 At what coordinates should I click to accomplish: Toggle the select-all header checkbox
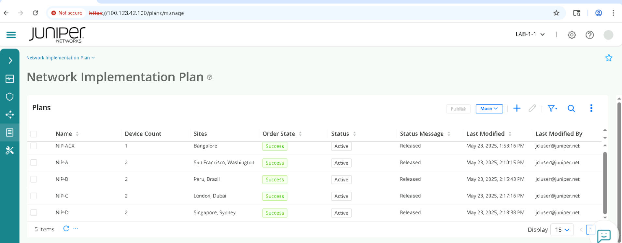pyautogui.click(x=34, y=134)
